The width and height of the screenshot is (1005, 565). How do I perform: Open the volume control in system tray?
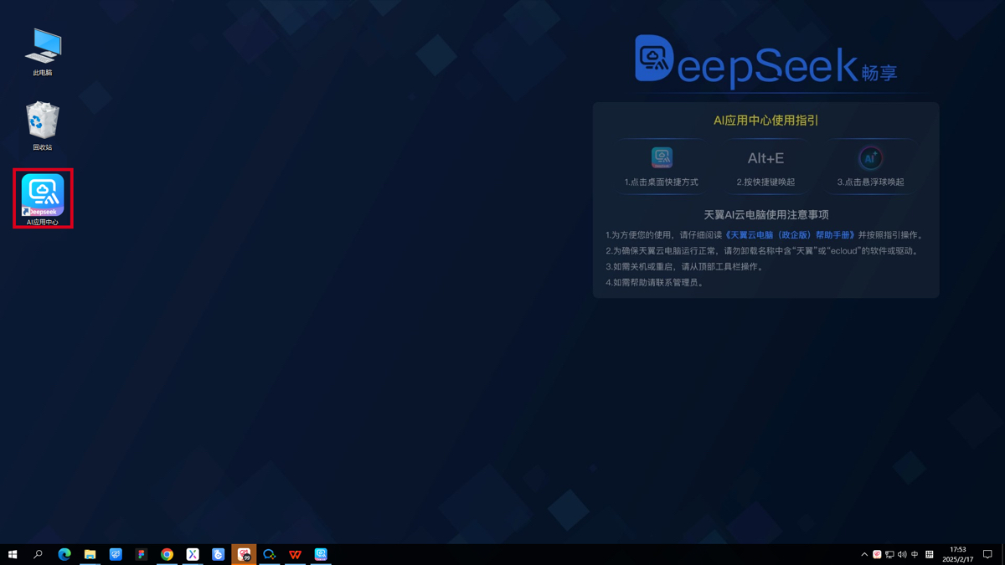point(902,554)
